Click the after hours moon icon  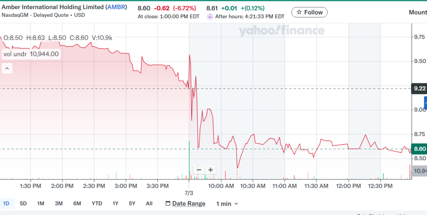[x=210, y=16]
